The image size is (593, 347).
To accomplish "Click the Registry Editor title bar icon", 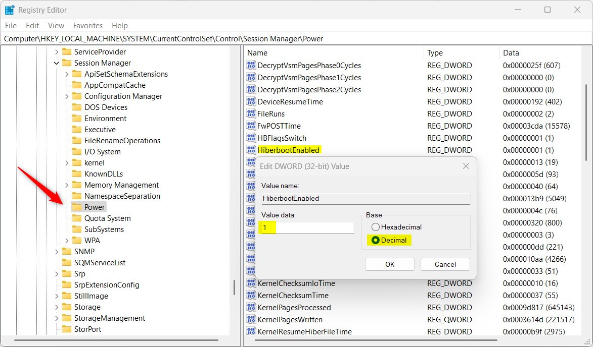I will 10,9.
